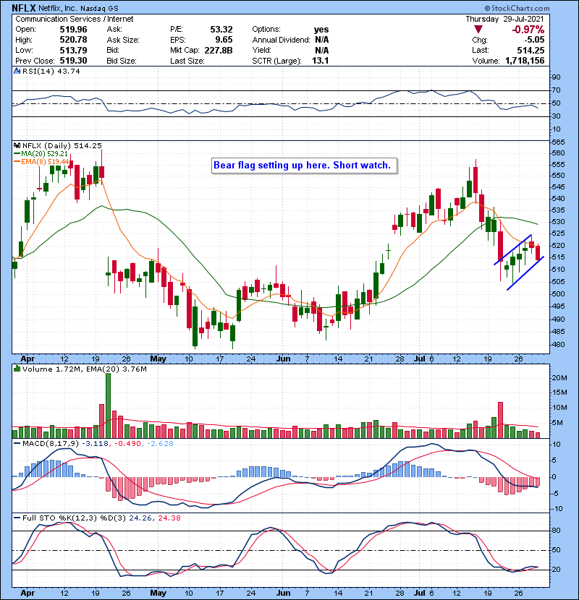Click the 90 level on RSI axis

(x=556, y=77)
